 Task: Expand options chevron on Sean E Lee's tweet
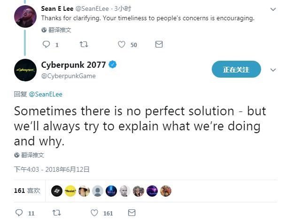pyautogui.click(x=273, y=9)
